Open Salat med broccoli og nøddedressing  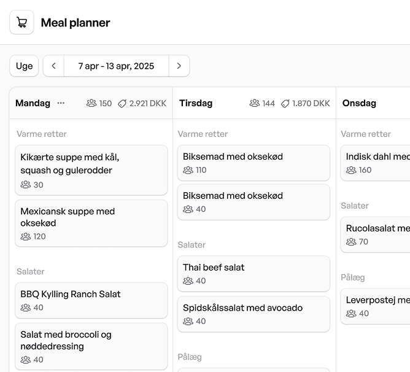point(91,346)
